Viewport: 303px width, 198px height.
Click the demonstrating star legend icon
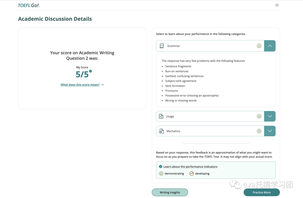pyautogui.click(x=161, y=174)
